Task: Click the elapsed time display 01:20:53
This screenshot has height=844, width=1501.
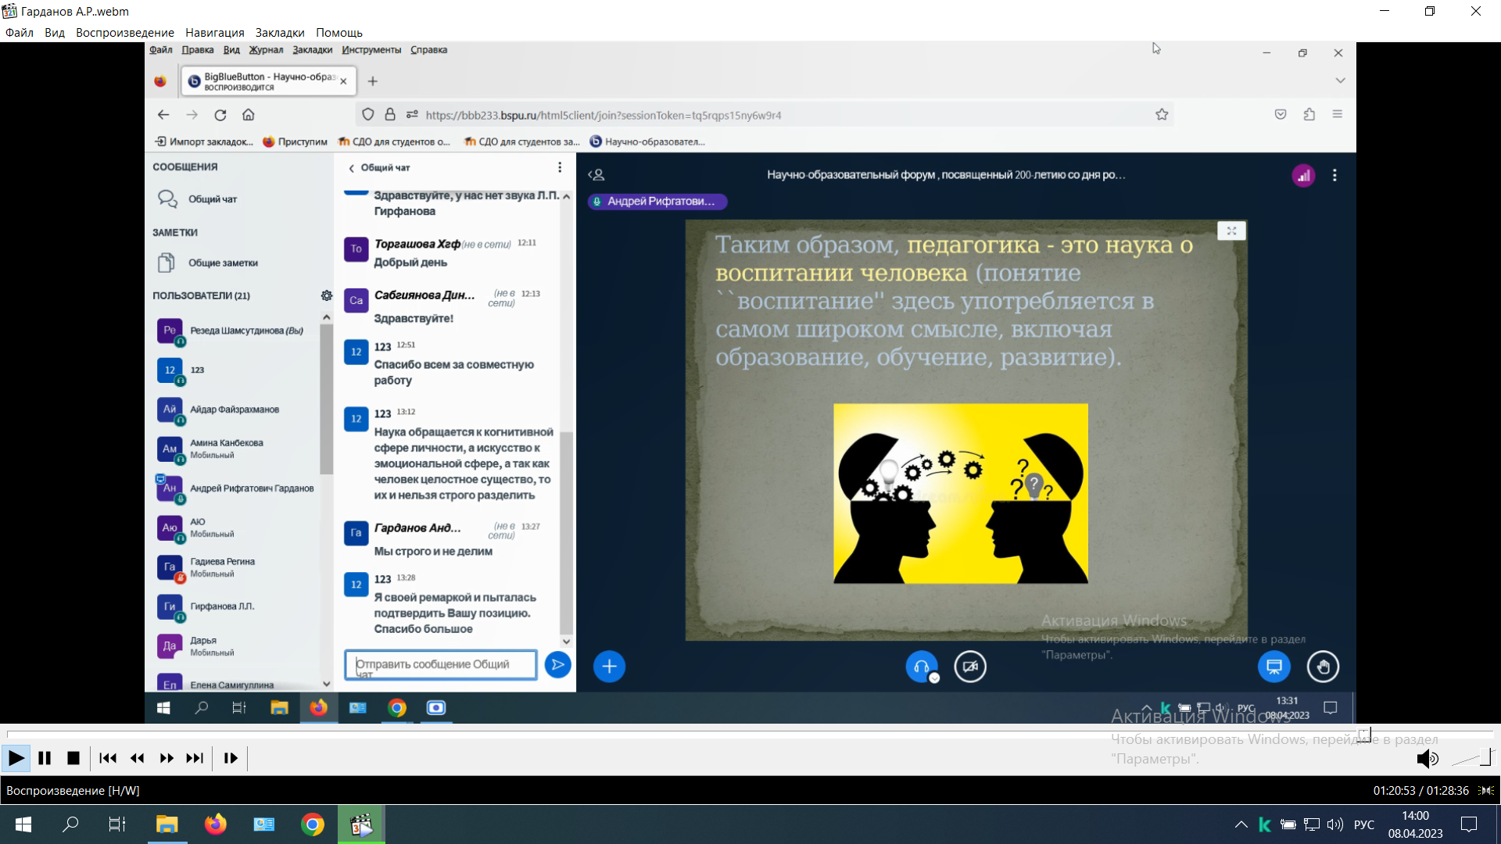Action: [1394, 790]
